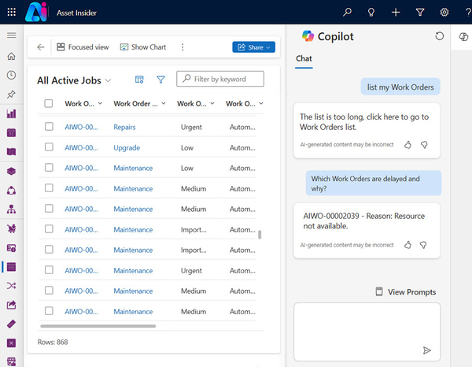This screenshot has width=472, height=367.
Task: Open the more commands ellipsis
Action: (x=183, y=47)
